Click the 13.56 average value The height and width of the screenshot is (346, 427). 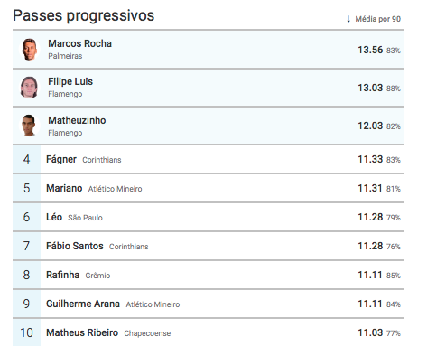click(x=370, y=50)
